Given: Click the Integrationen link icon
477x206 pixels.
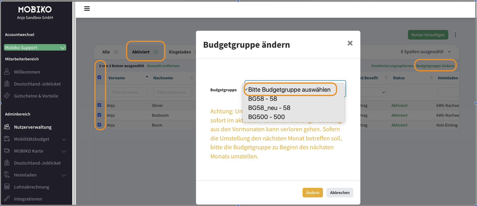Looking at the screenshot, I should tap(7, 199).
